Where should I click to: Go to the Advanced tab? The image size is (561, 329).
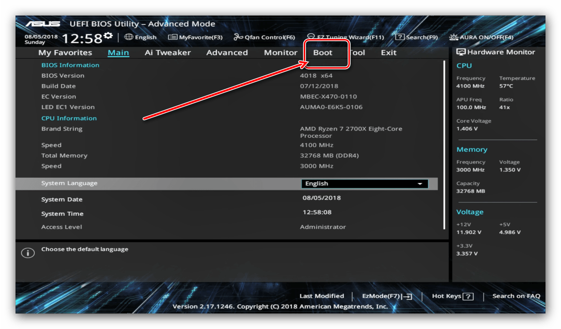[x=227, y=53]
